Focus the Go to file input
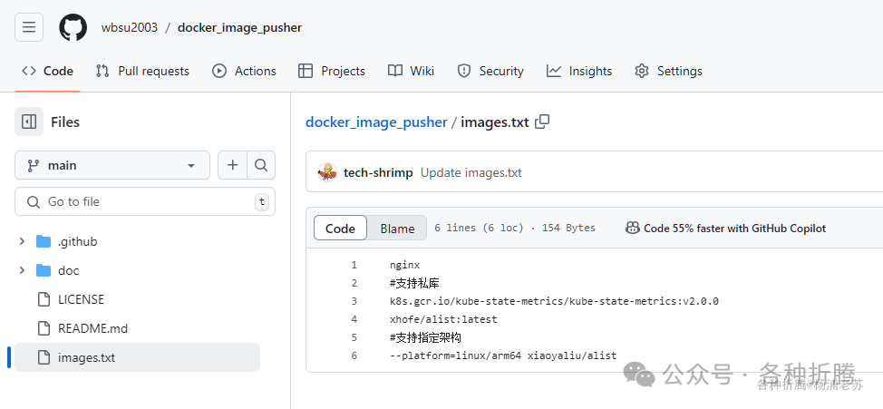 click(145, 201)
